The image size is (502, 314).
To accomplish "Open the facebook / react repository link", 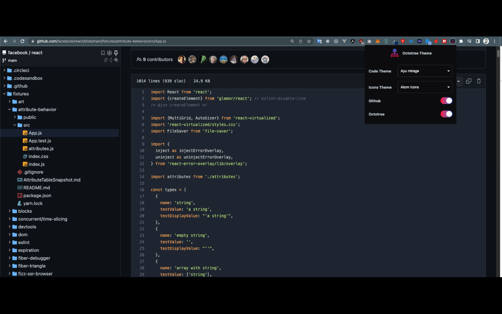I will pyautogui.click(x=25, y=53).
